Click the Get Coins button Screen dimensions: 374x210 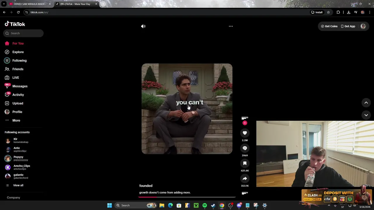(x=329, y=26)
